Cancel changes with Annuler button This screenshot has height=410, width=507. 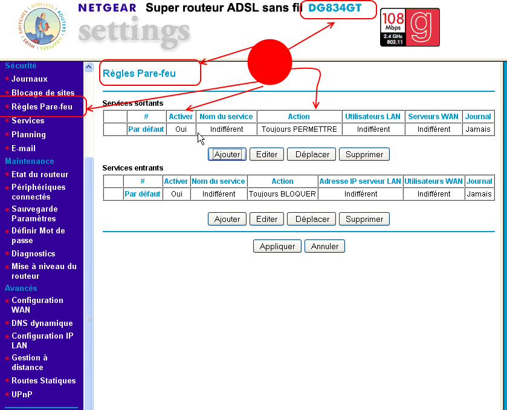325,246
